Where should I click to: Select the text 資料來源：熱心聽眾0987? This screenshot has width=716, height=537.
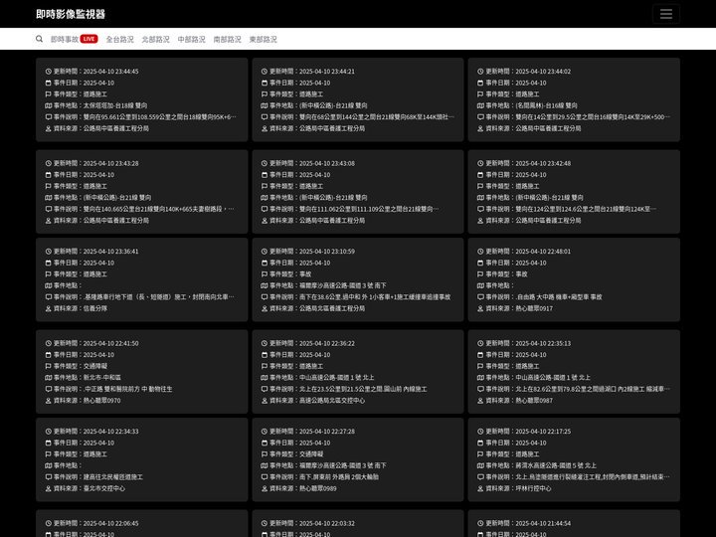click(x=519, y=401)
